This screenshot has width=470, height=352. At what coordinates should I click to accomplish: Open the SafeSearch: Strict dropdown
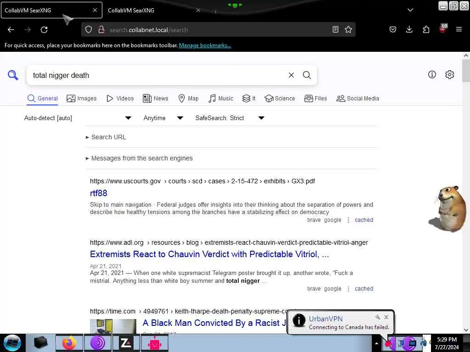230,118
